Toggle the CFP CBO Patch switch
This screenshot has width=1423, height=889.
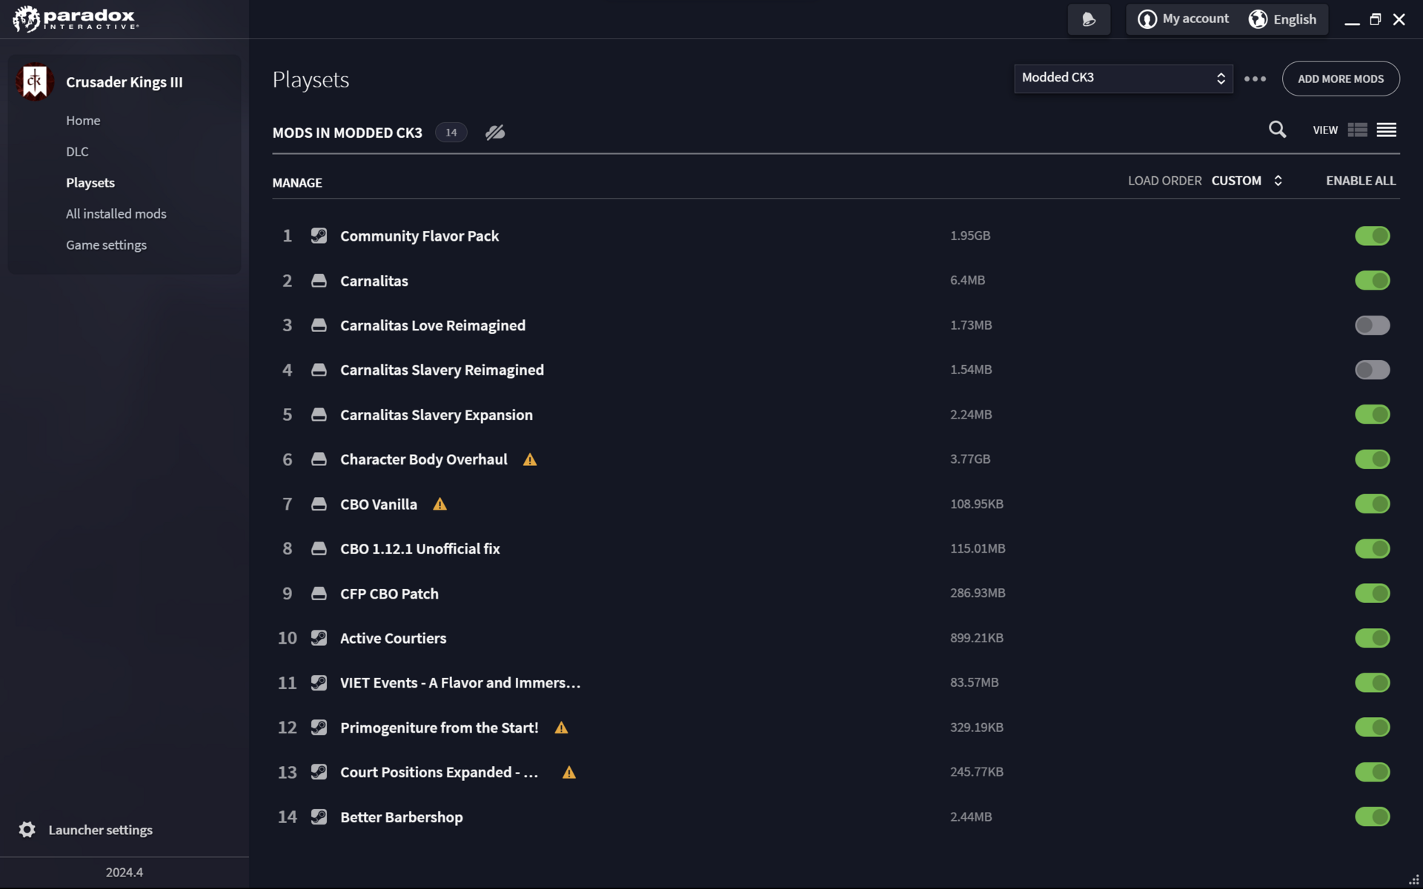[x=1373, y=593]
